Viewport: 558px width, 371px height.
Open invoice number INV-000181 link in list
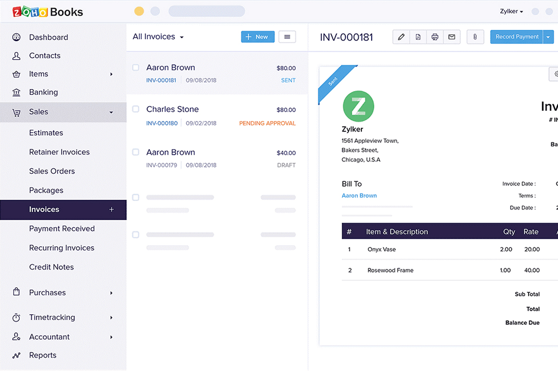(x=161, y=80)
